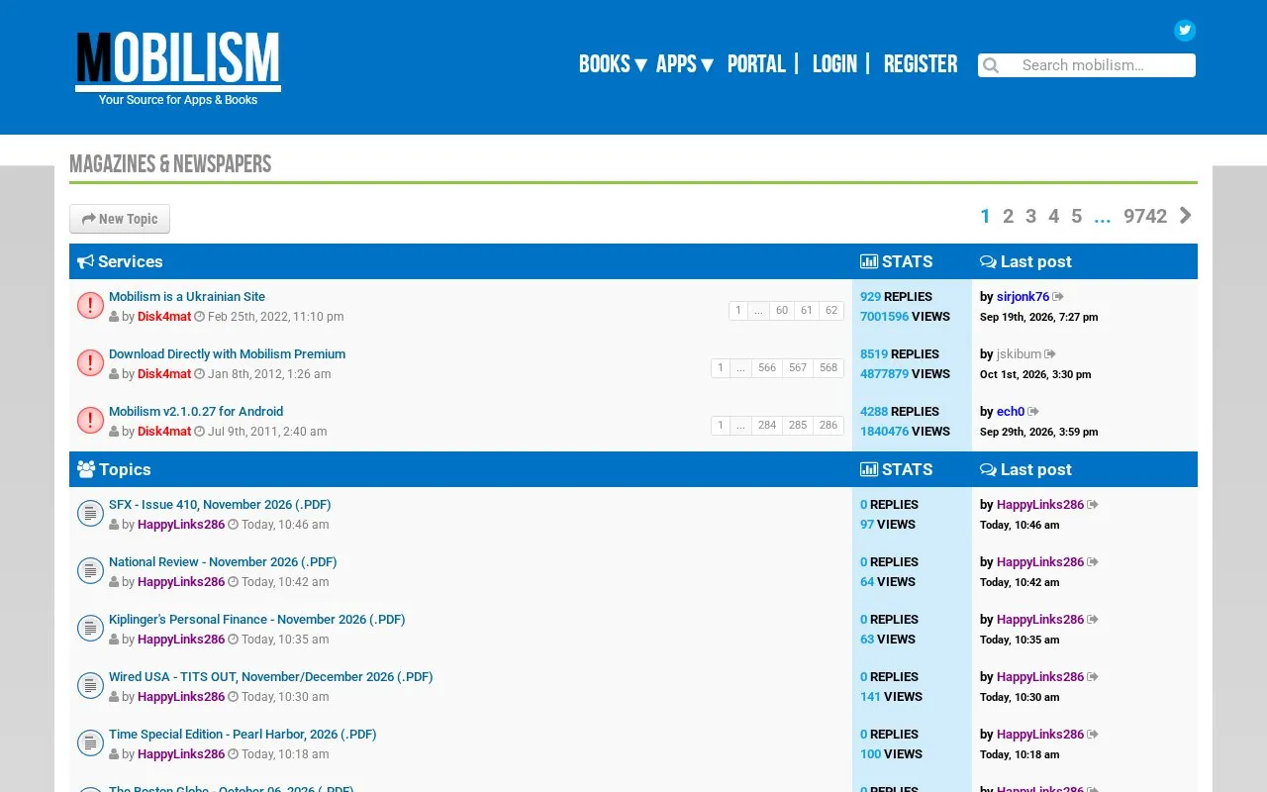Click topic icon beside National Review
This screenshot has width=1267, height=792.
[x=90, y=571]
